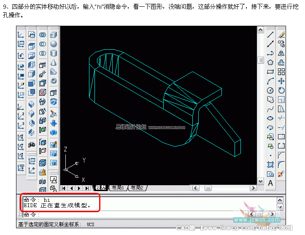This screenshot has width=305, height=235.
Task: Click the Camera view icon
Action: pyautogui.click(x=32, y=145)
